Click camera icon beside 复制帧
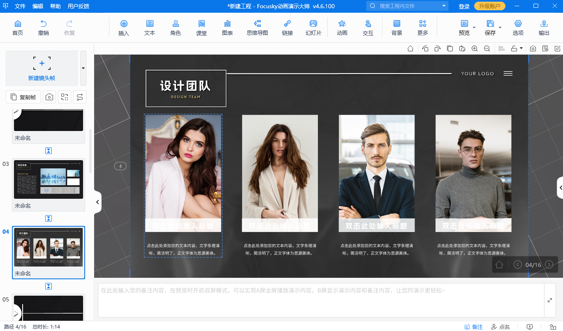Screen dimensions: 563x331 49,97
